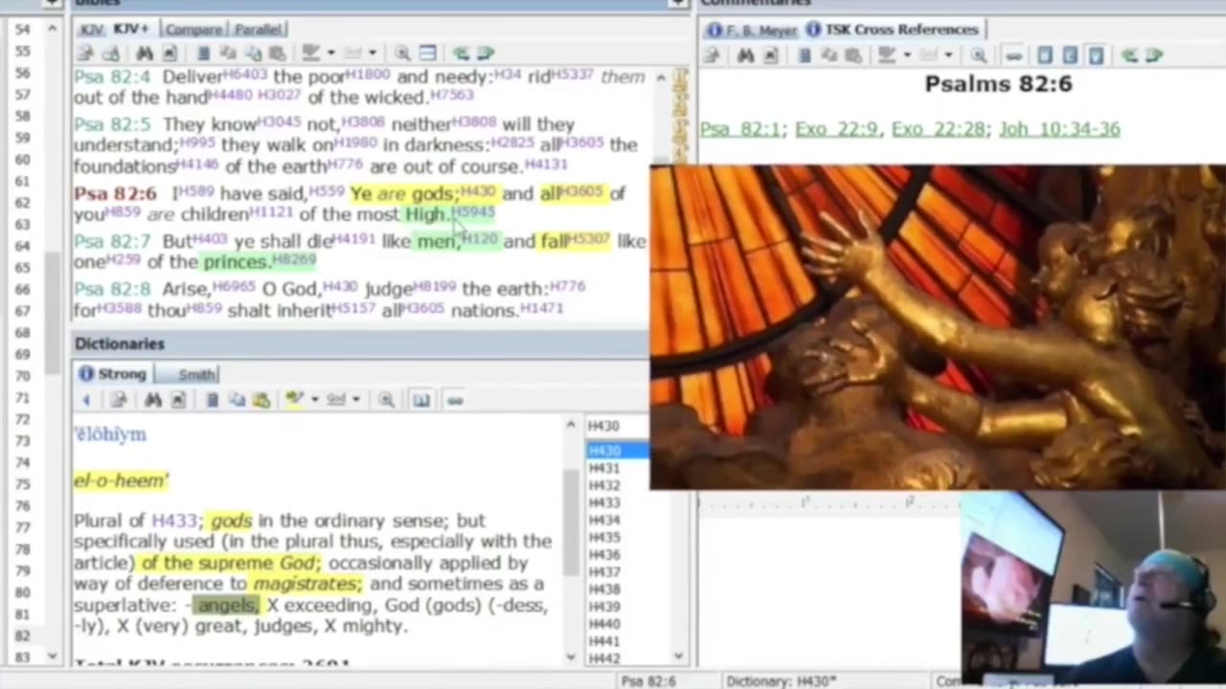Image resolution: width=1226 pixels, height=689 pixels.
Task: Click the green back arrow in Bibles toolbar
Action: (462, 54)
